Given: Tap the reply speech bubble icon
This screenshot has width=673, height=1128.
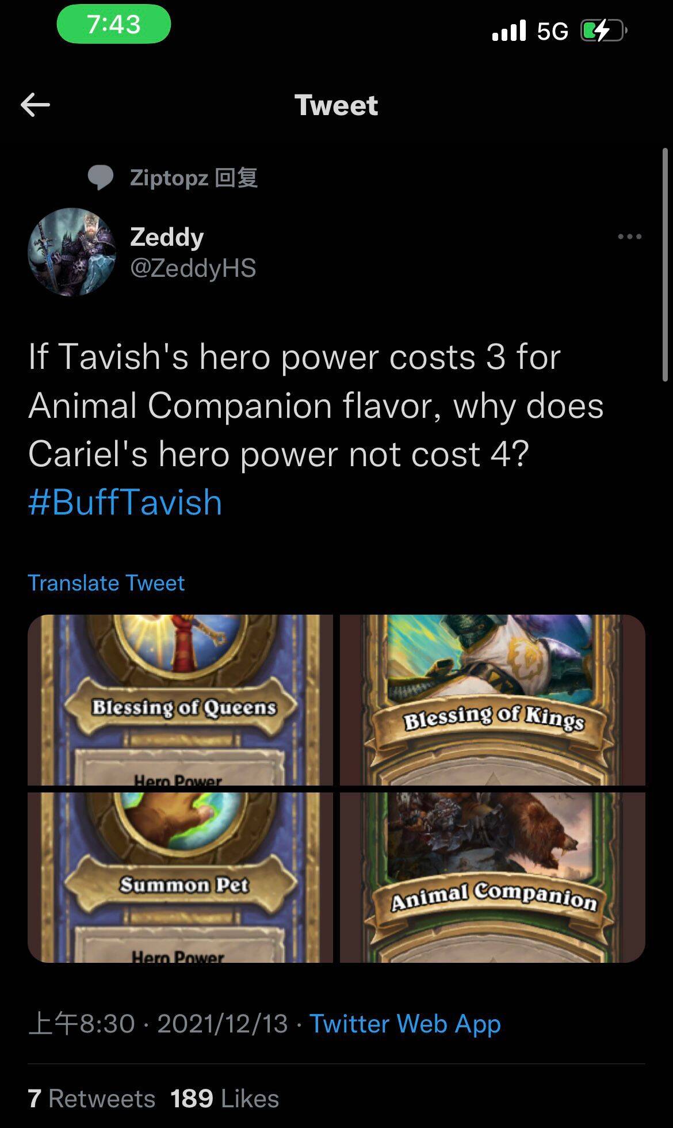Looking at the screenshot, I should pos(101,178).
